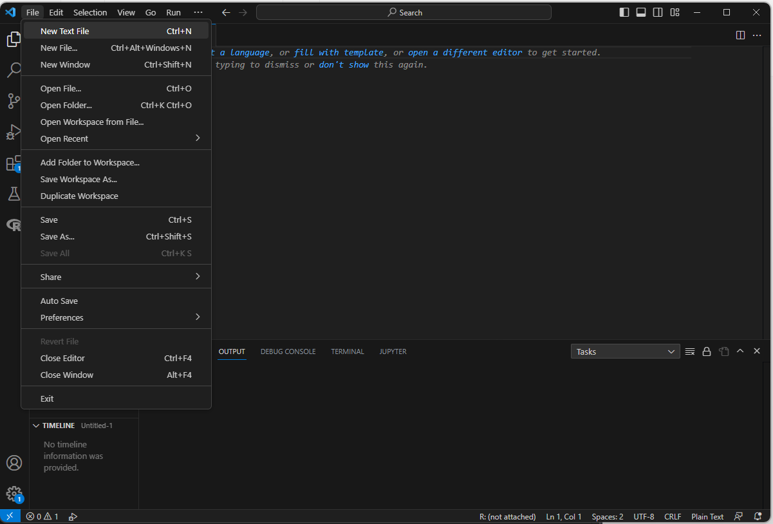Change indentation via Spaces: 2 indicator

point(607,516)
